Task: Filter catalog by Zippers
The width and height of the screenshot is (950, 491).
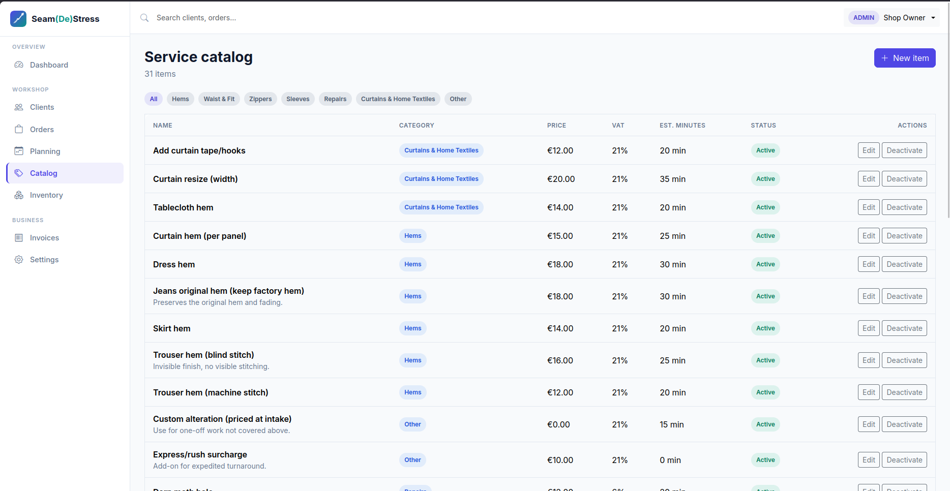Action: [x=260, y=99]
